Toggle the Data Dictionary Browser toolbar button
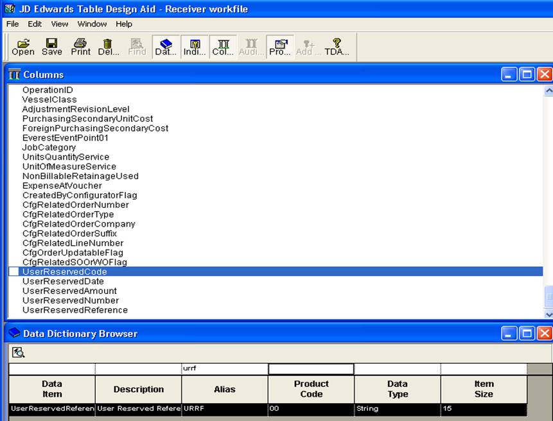Viewport: 553px width, 421px height. pyautogui.click(x=166, y=47)
